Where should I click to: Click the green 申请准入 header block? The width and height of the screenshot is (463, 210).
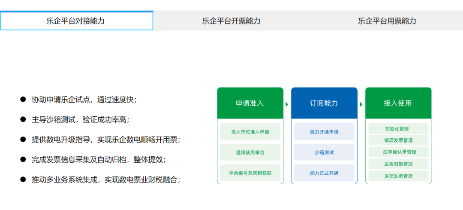(250, 103)
